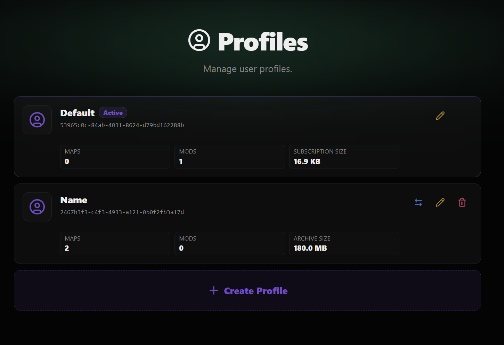Click the Default profile UUID text
The width and height of the screenshot is (504, 345).
122,125
